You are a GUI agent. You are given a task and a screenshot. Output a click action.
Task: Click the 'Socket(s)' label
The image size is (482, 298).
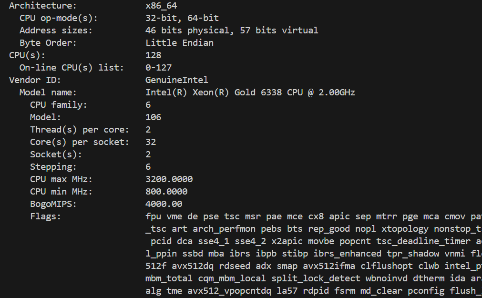point(56,154)
